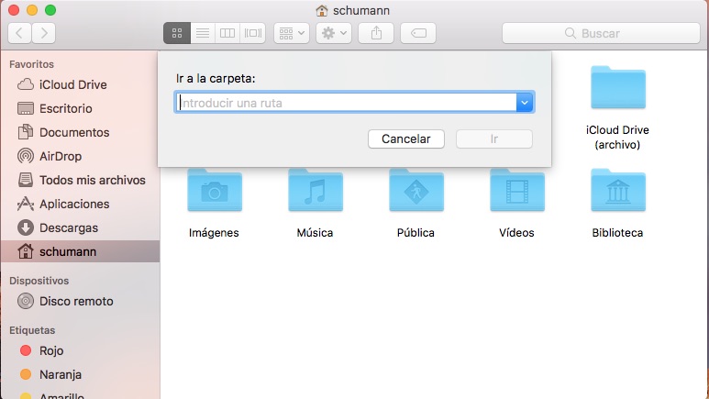Open Aplicaciones in the sidebar
709x399 pixels.
click(80, 204)
